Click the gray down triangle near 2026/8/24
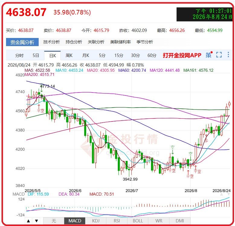 (x=228, y=194)
